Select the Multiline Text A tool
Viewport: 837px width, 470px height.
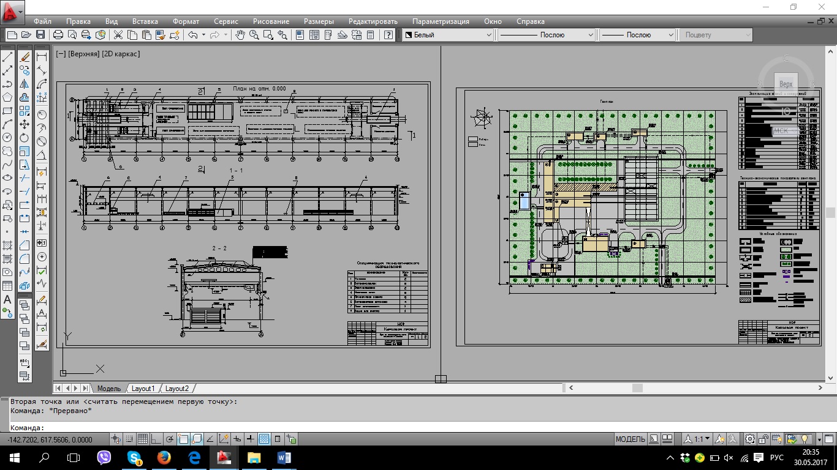[7, 300]
